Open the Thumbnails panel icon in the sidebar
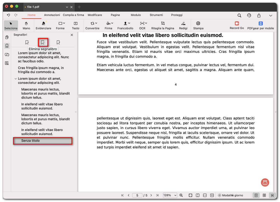Image resolution: width=280 pixels, height=202 pixels. 7,37
